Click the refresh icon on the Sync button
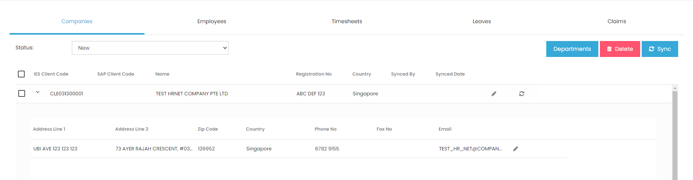Viewport: 693px width, 180px height. pos(652,49)
